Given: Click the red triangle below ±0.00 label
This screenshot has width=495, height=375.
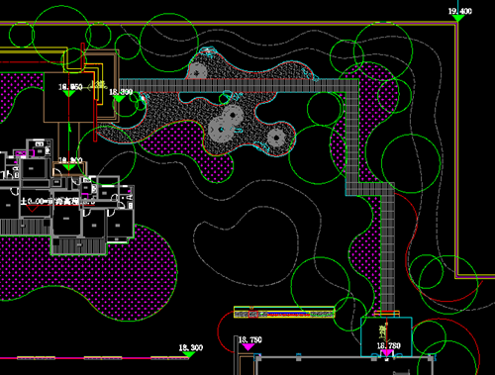Looking at the screenshot, I should point(32,209).
